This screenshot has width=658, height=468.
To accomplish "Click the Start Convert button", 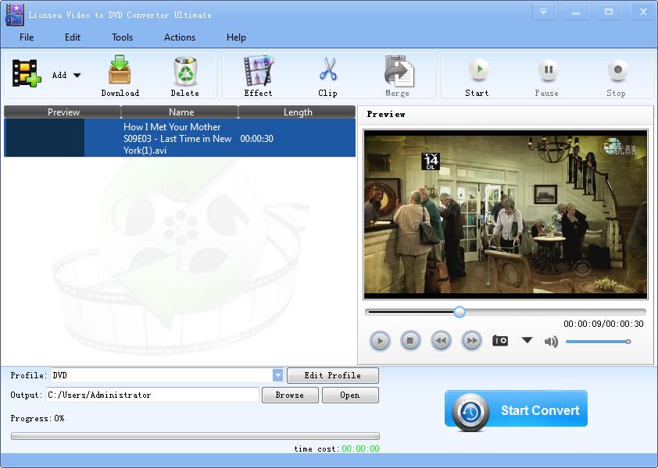I will pos(516,409).
